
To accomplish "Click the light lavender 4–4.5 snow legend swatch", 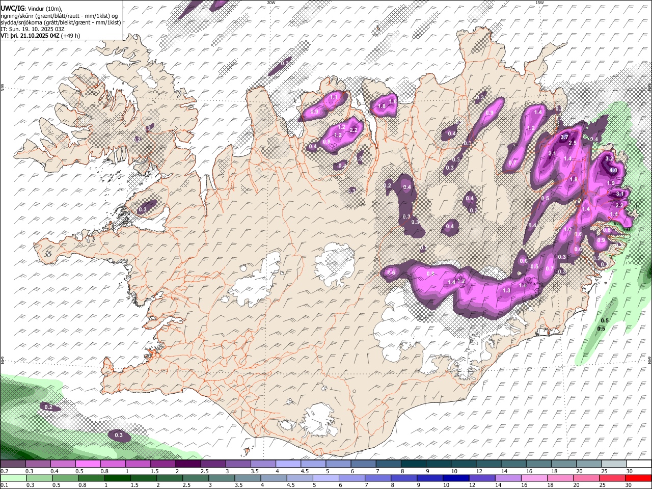I will 288,464.
